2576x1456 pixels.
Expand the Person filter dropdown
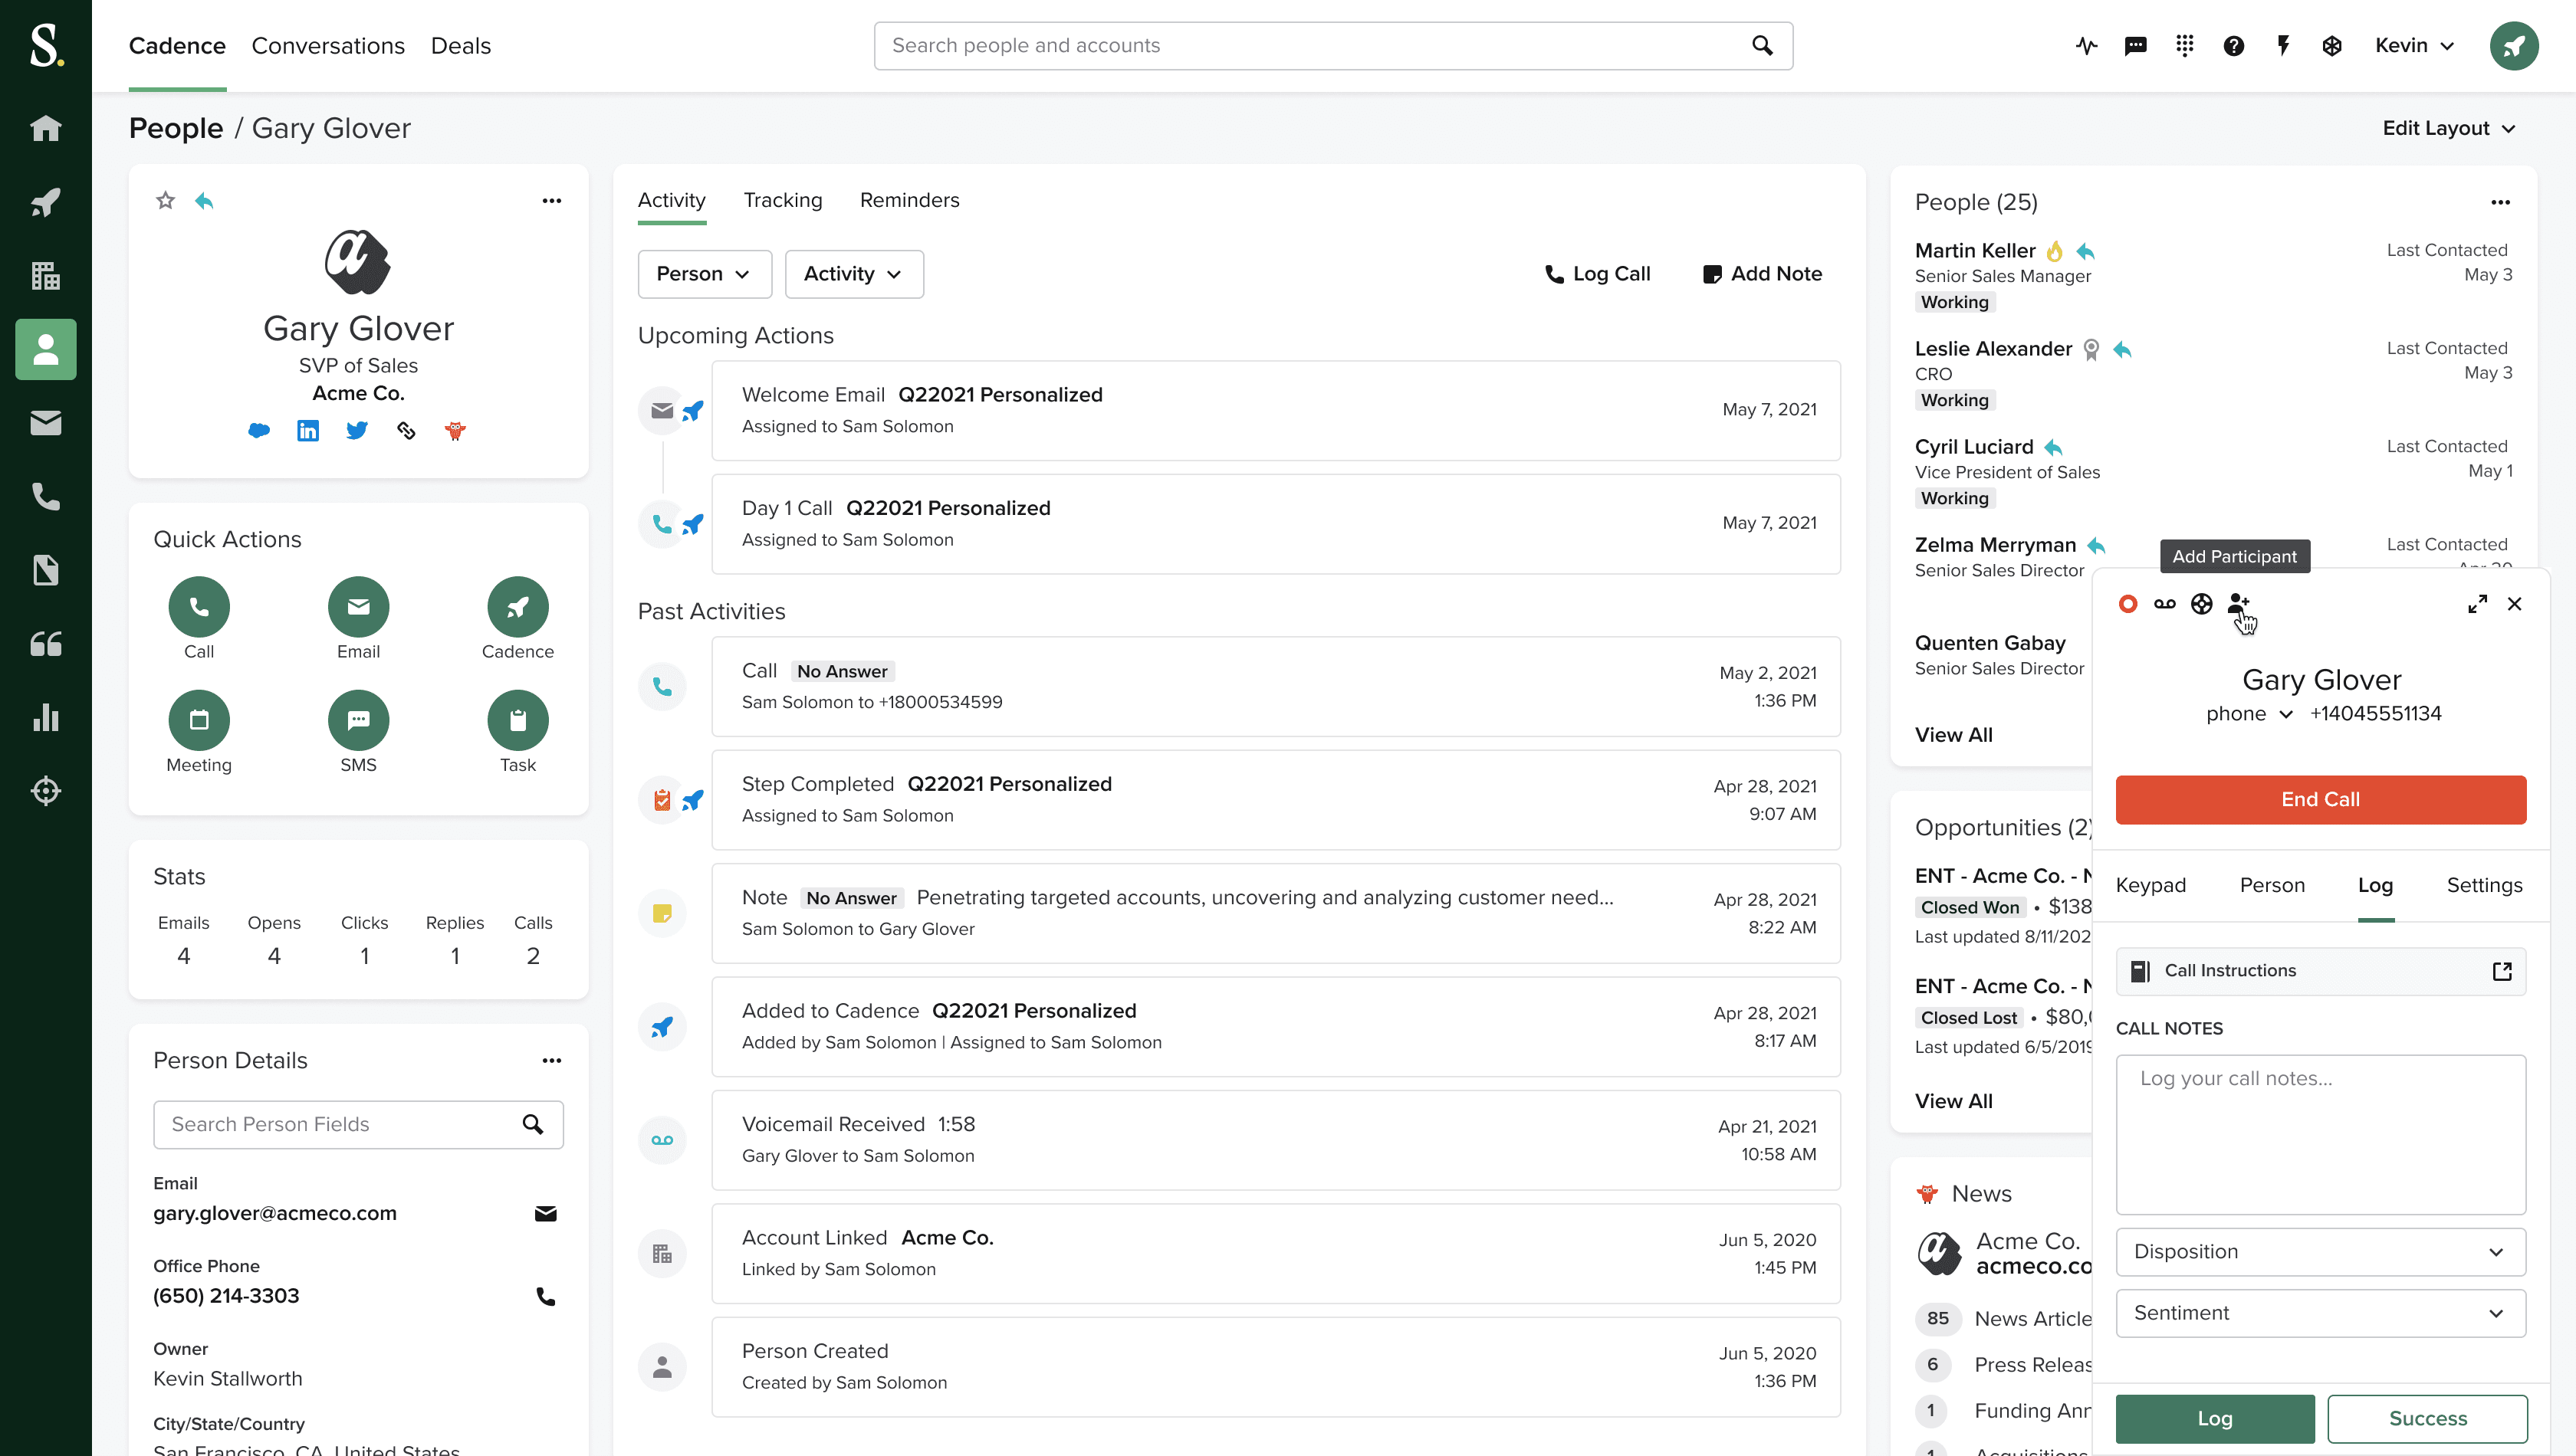(701, 273)
